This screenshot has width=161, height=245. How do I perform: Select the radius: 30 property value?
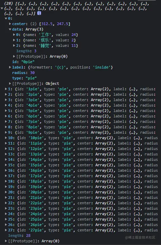(32, 73)
